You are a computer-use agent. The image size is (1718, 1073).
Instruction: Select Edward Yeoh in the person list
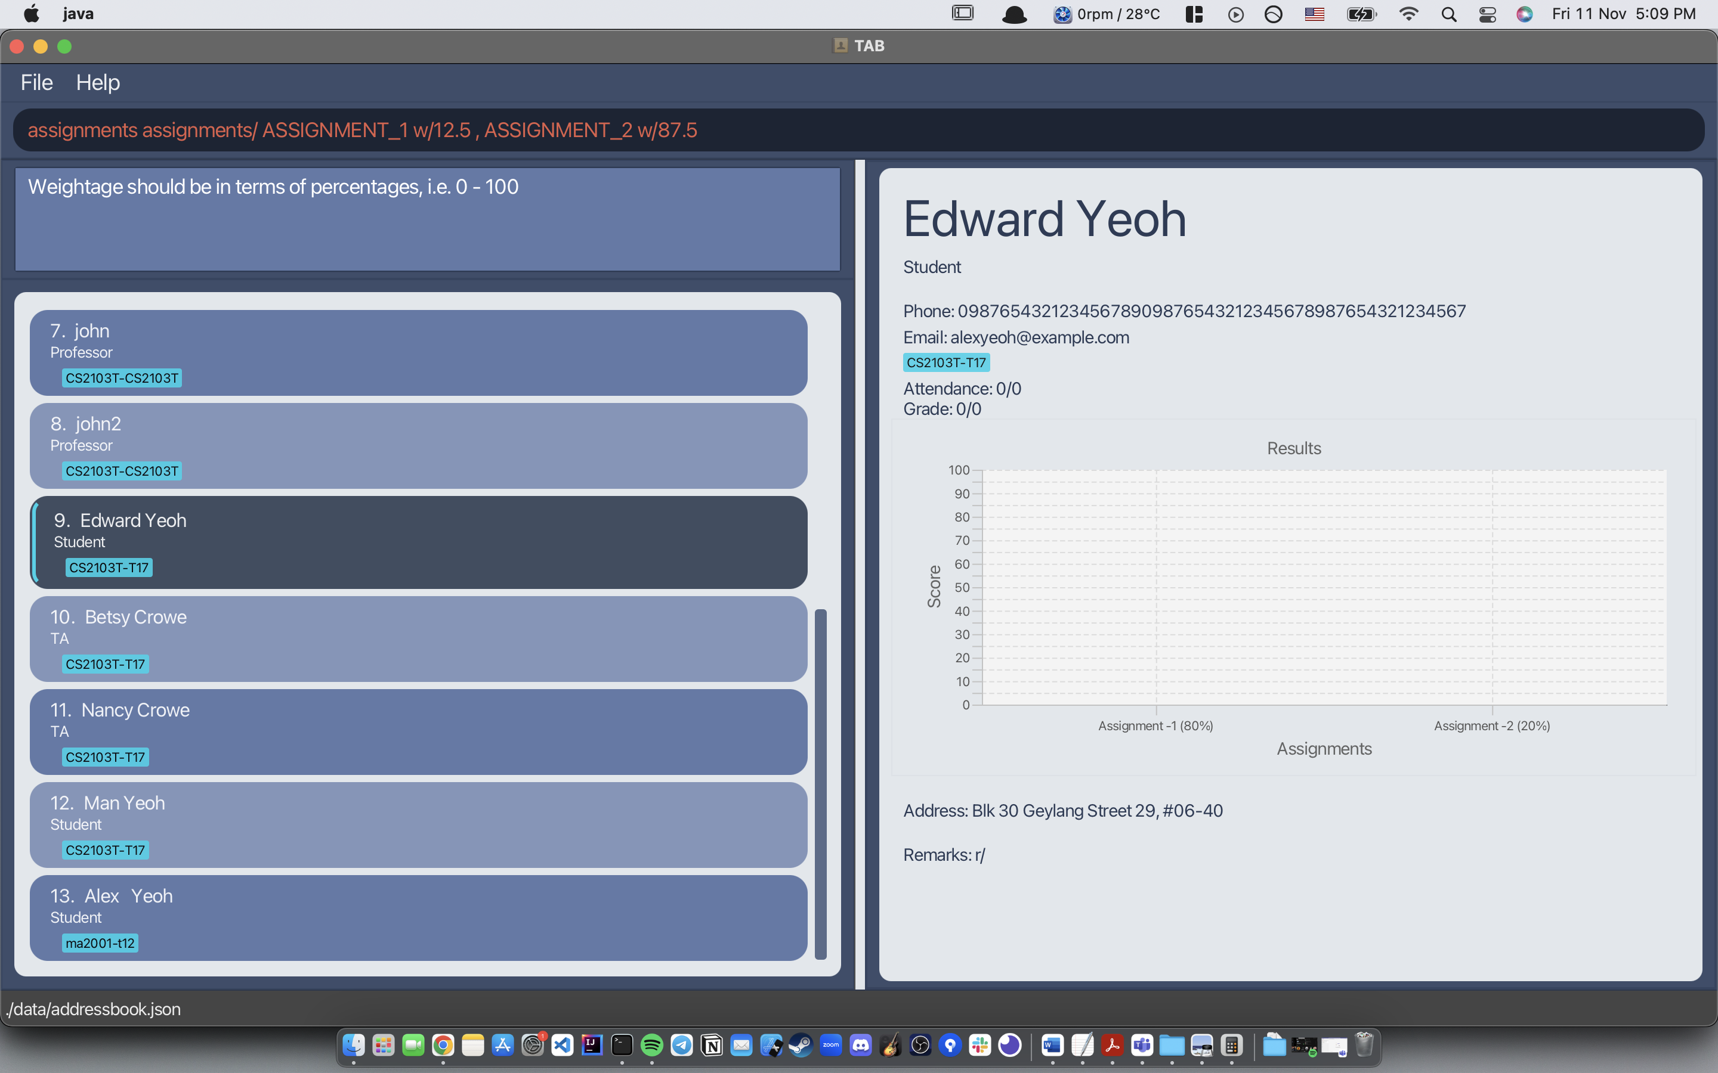pos(419,542)
